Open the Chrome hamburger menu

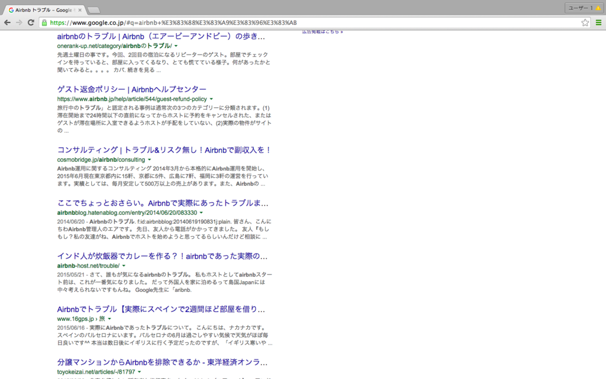point(598,23)
